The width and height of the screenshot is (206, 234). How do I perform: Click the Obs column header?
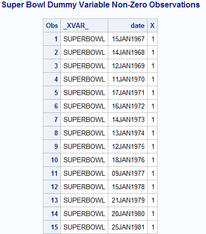pos(52,25)
